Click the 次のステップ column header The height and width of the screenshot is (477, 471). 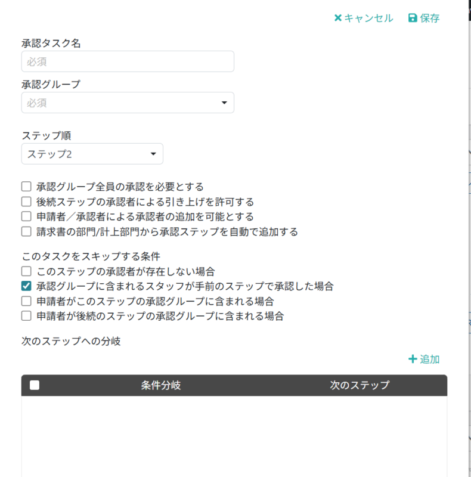click(x=360, y=385)
